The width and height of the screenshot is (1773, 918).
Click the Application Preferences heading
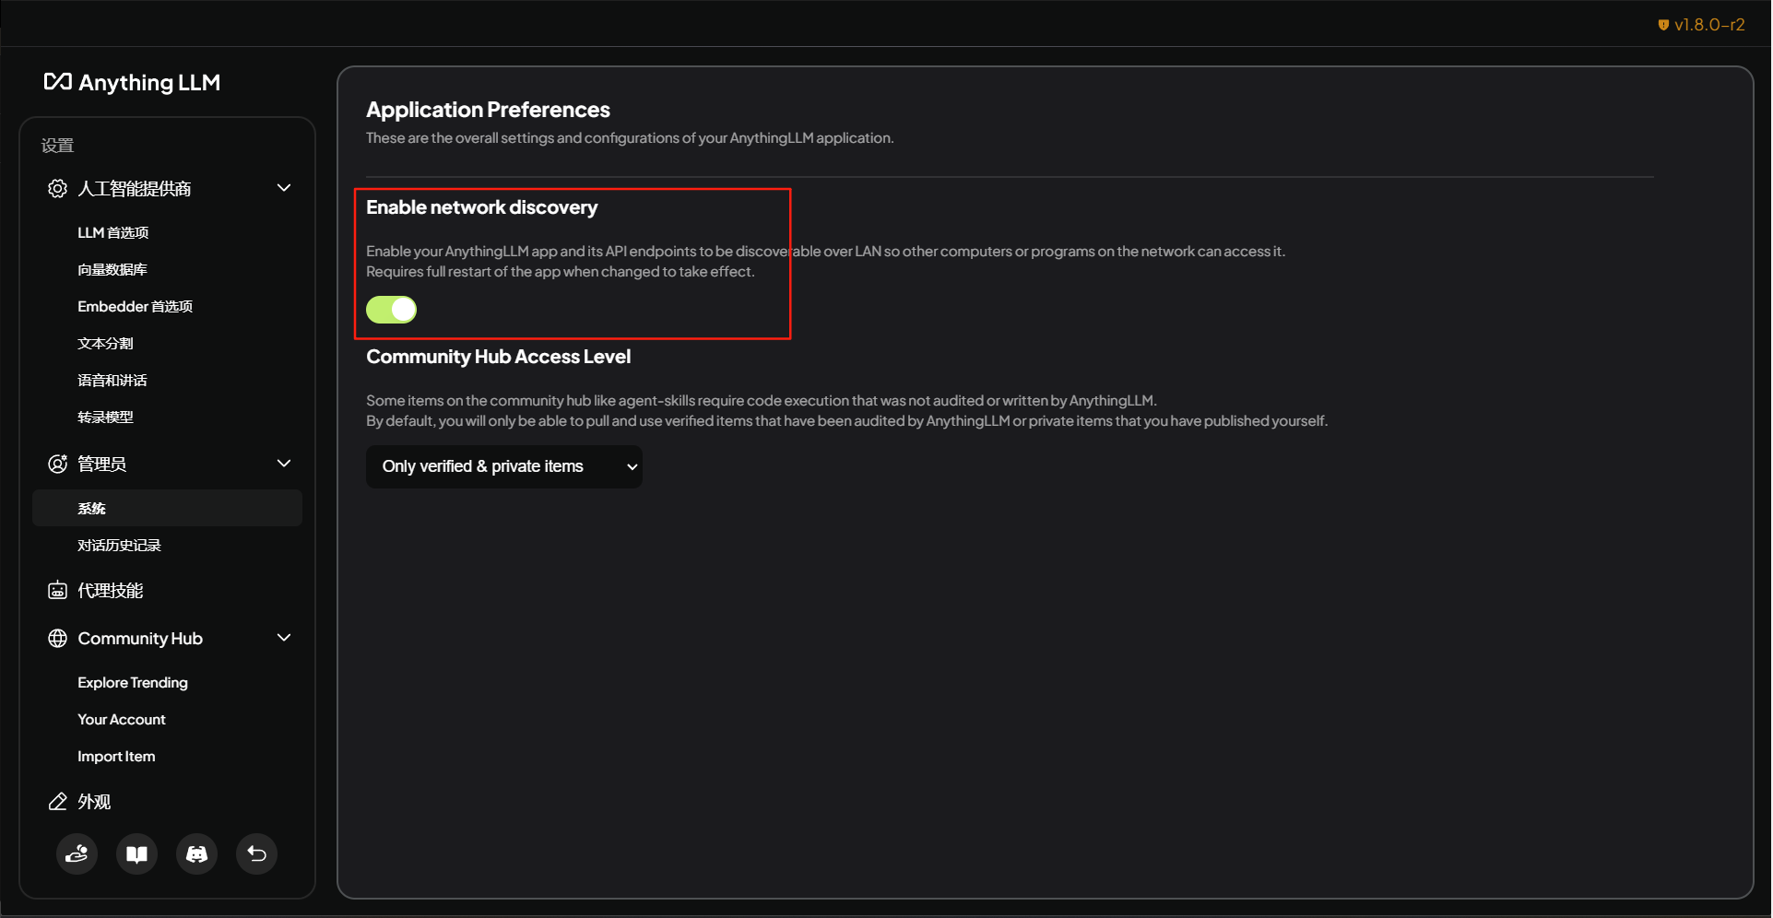click(488, 110)
